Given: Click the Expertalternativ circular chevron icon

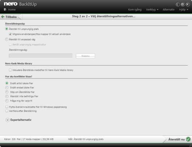Looking at the screenshot, I should click(x=8, y=120).
